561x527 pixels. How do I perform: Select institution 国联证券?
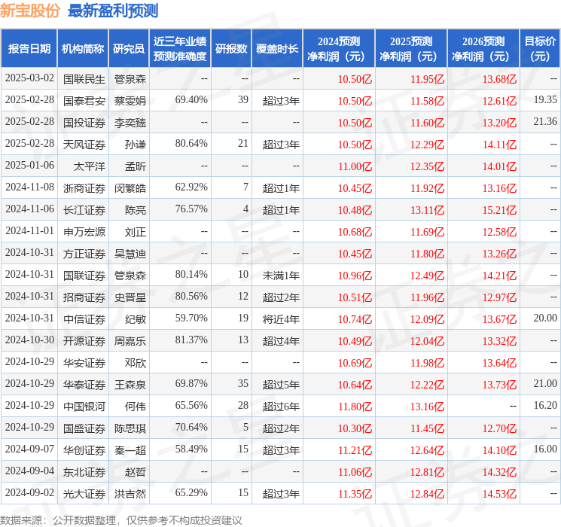pos(84,275)
